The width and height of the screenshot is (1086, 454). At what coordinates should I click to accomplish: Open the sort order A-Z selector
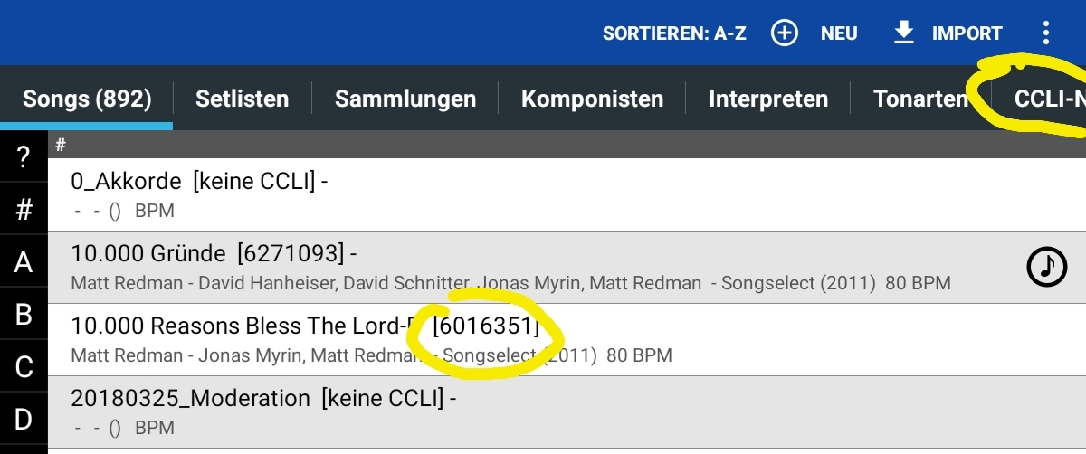click(674, 33)
